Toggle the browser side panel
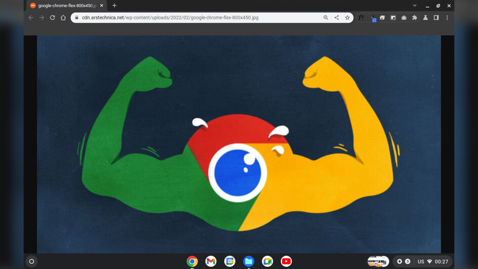Image resolution: width=478 pixels, height=269 pixels. (x=436, y=18)
